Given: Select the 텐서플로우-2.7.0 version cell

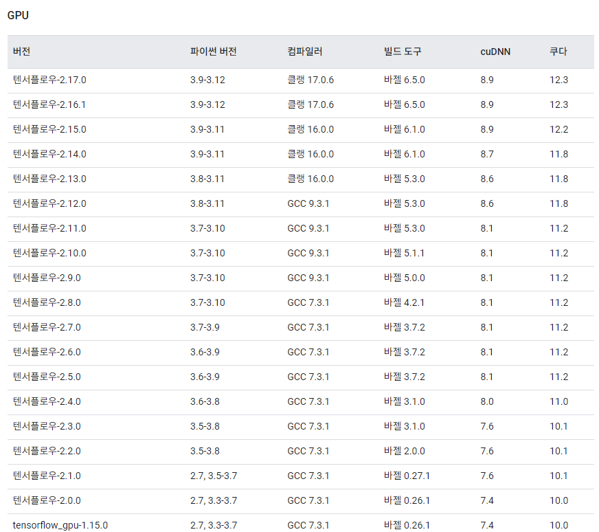Looking at the screenshot, I should pyautogui.click(x=47, y=328).
